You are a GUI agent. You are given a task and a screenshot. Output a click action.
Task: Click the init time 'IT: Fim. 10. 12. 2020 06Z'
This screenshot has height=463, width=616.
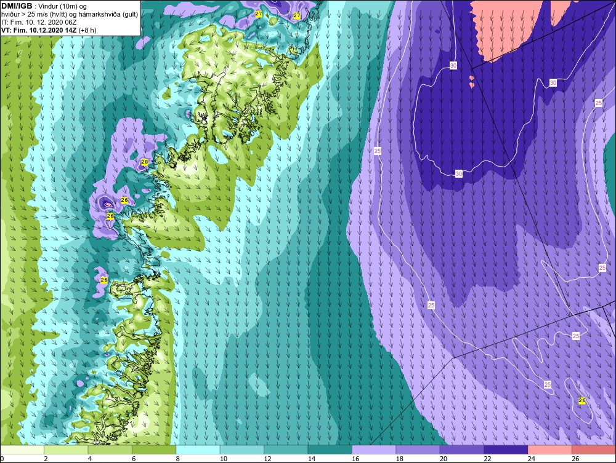(38, 22)
